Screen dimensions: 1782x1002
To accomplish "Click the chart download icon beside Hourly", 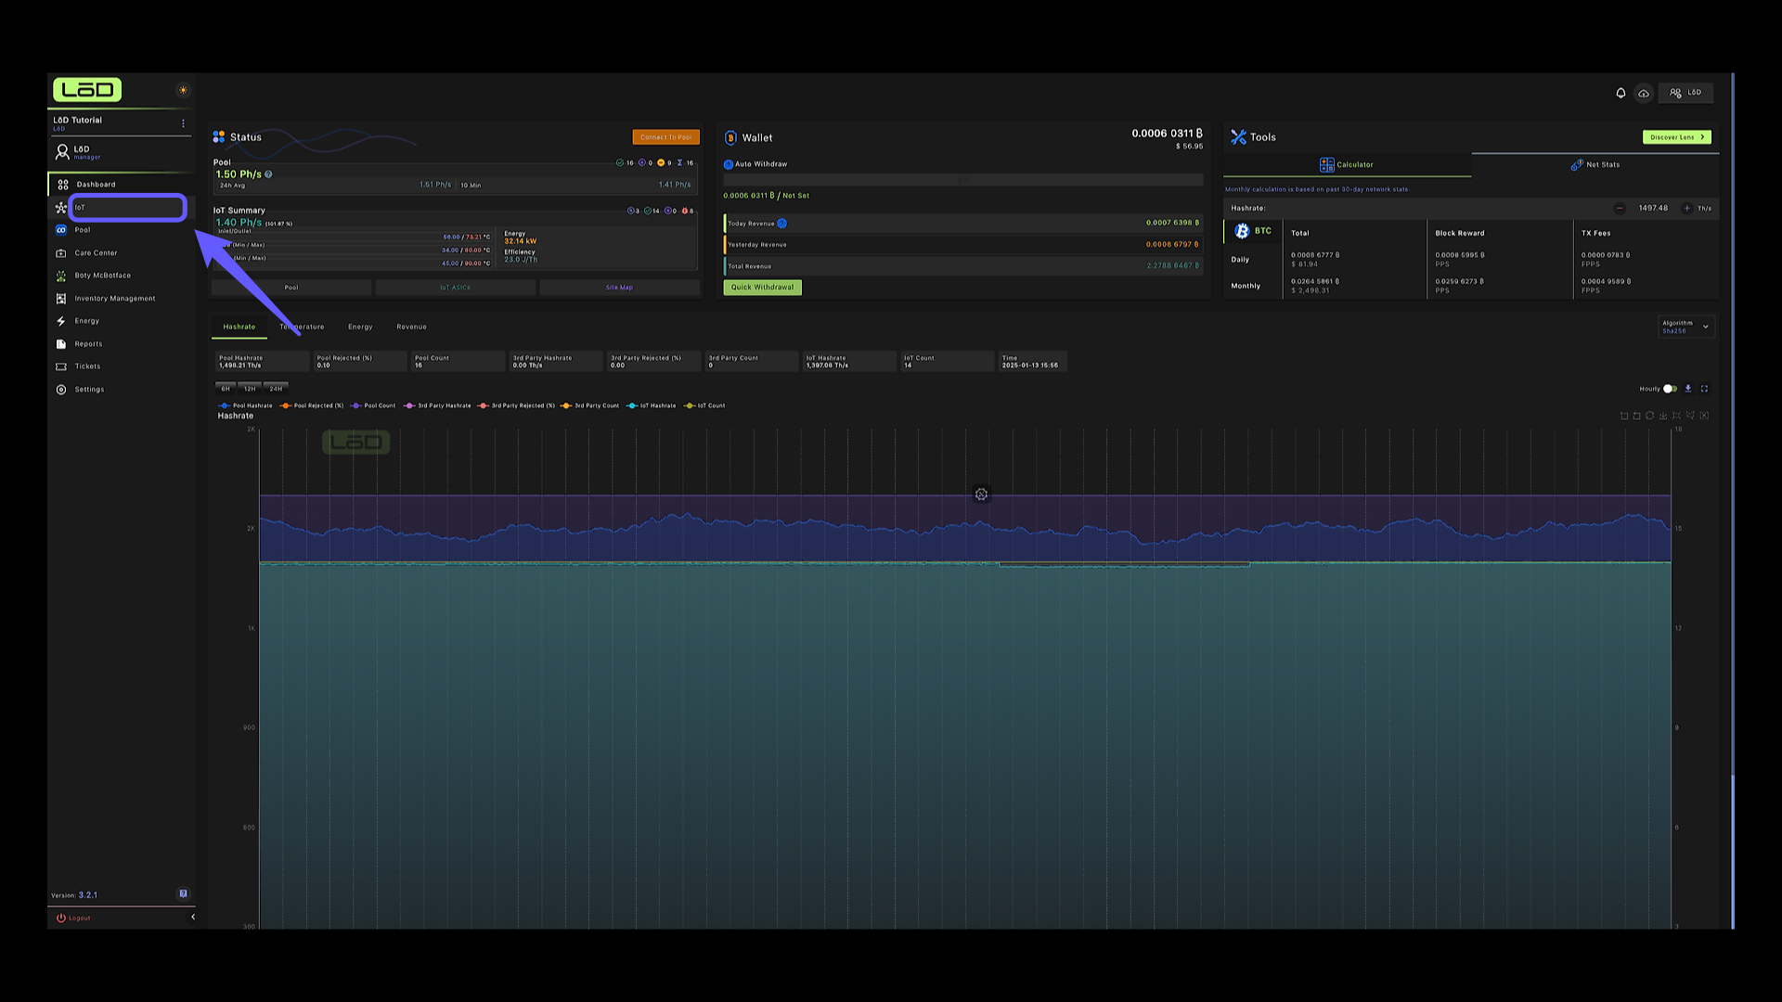I will [1688, 390].
